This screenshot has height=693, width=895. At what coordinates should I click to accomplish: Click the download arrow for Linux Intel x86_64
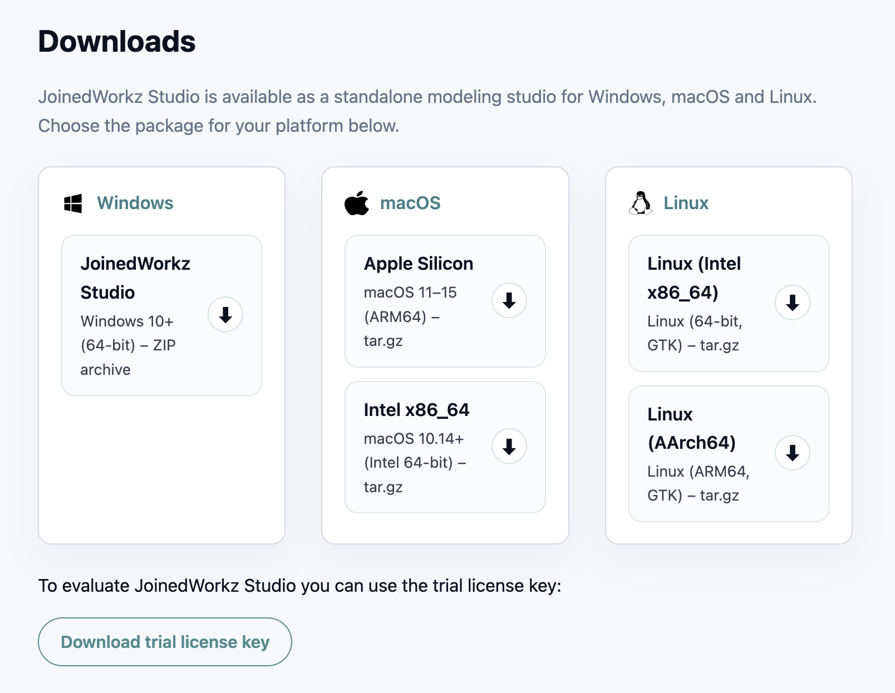[792, 303]
